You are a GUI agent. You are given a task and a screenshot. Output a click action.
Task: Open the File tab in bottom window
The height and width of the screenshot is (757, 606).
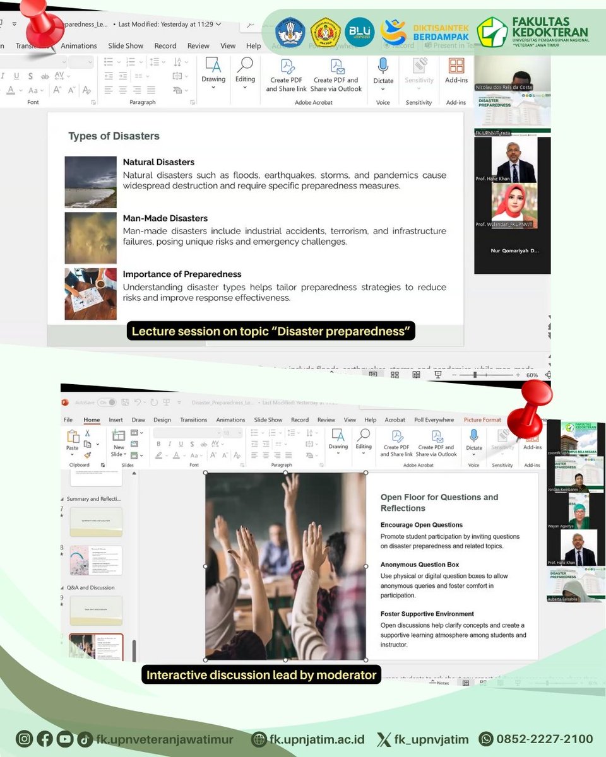68,420
